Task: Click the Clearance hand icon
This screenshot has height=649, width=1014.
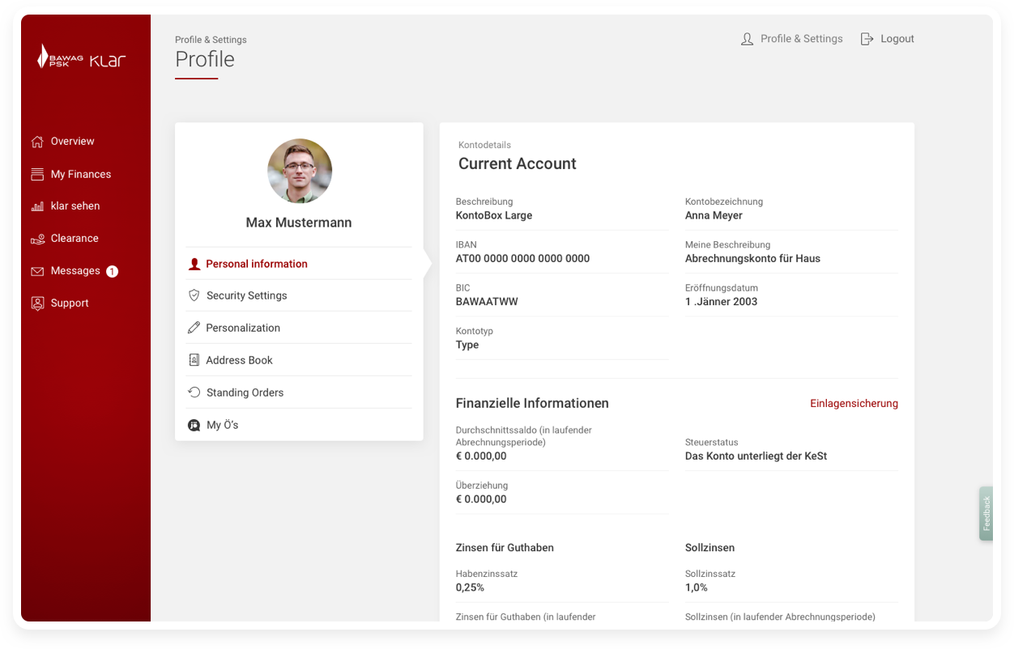Action: (x=37, y=239)
